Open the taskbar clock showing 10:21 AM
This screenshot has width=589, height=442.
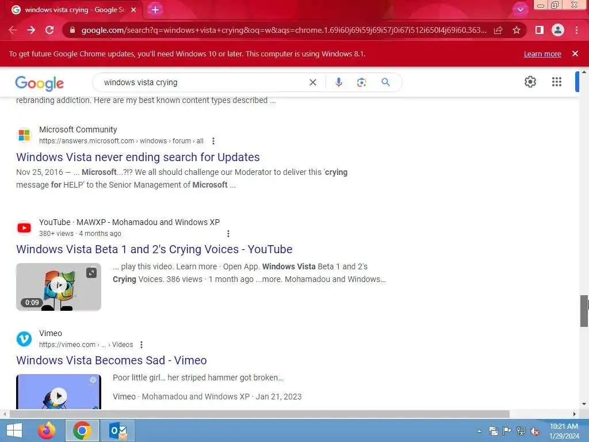click(564, 431)
